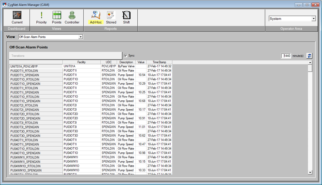Open the Shift report icon

click(x=126, y=17)
